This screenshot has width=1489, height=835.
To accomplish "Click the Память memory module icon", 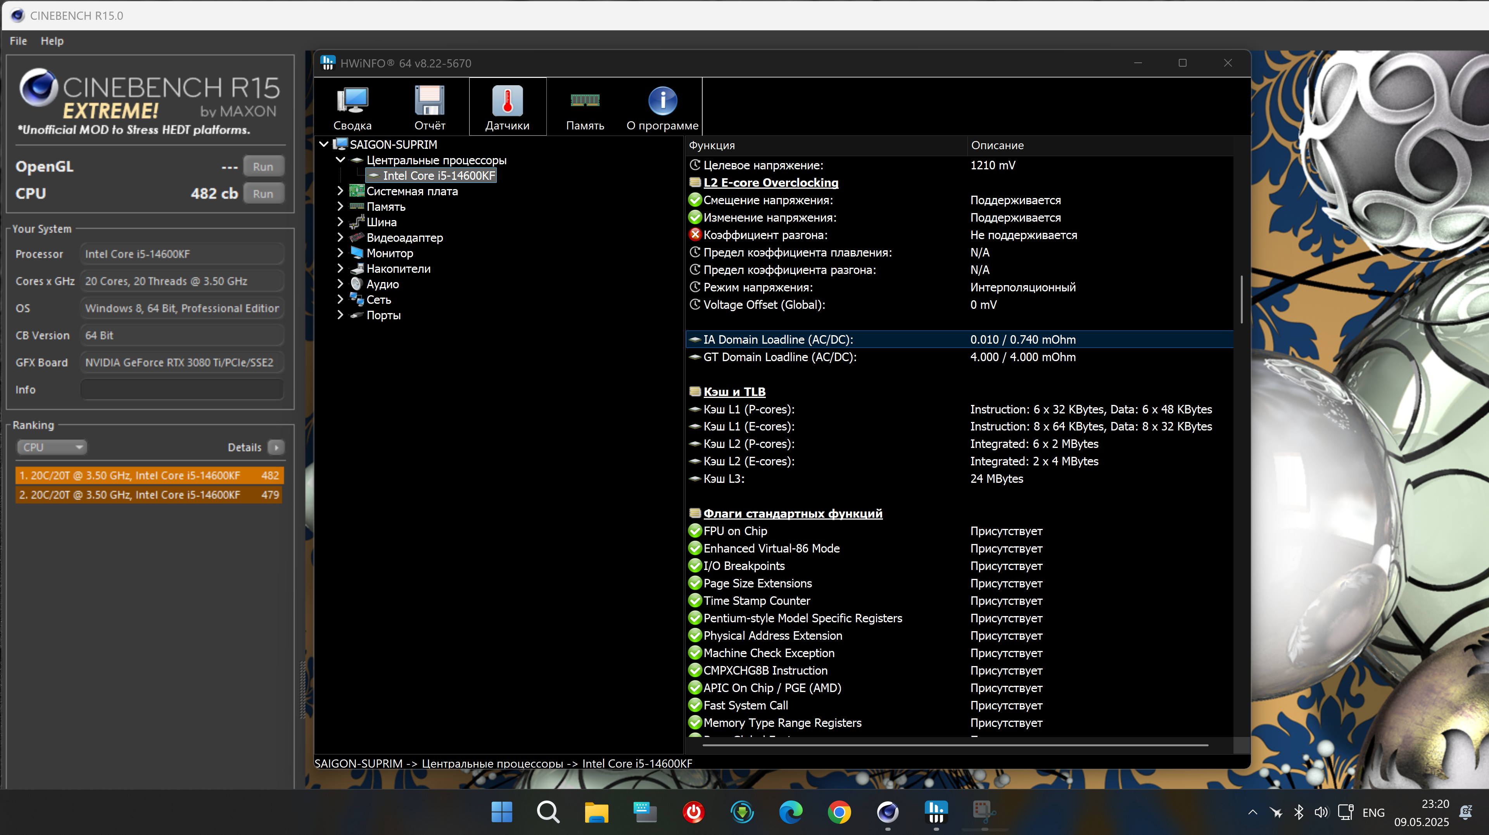I will [584, 107].
